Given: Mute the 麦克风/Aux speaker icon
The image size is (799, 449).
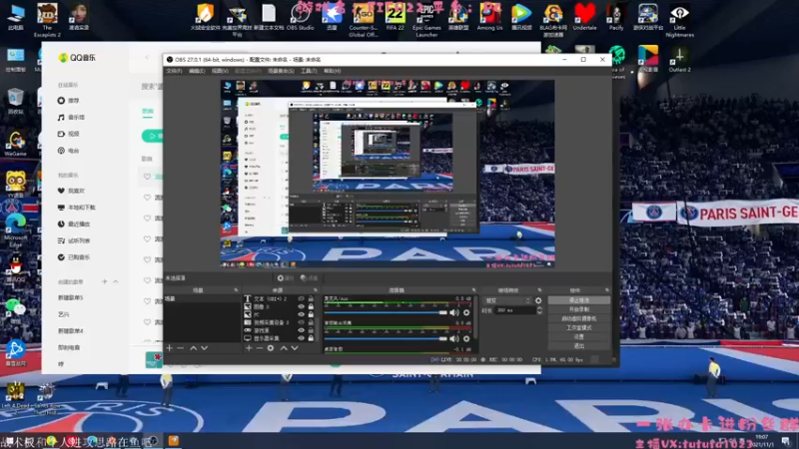Looking at the screenshot, I should click(454, 312).
